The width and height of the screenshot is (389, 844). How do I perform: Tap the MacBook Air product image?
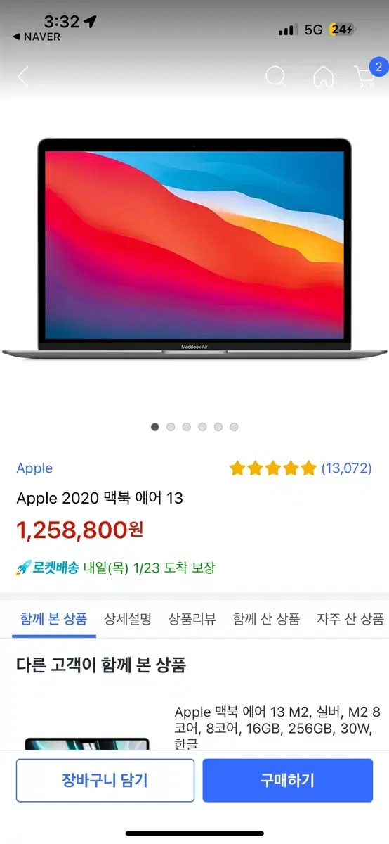point(194,249)
